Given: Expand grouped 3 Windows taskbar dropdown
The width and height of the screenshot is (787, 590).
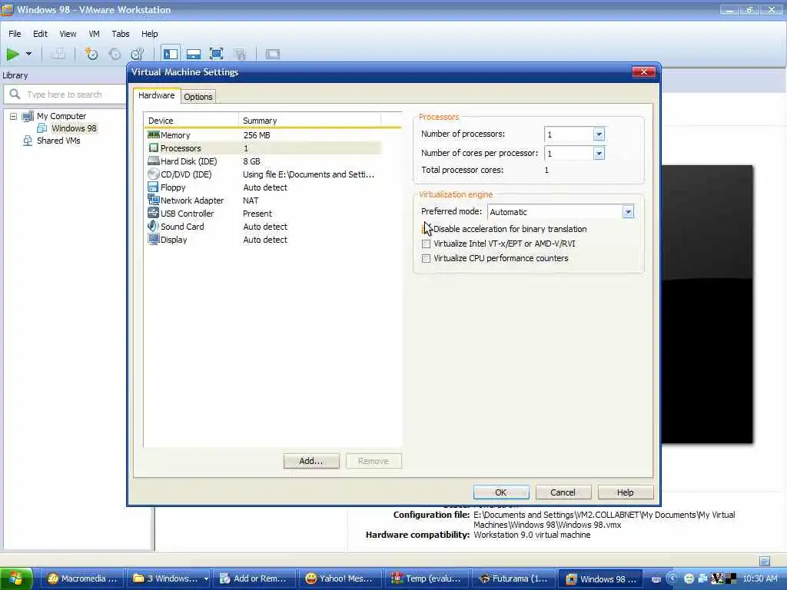Looking at the screenshot, I should coord(206,579).
